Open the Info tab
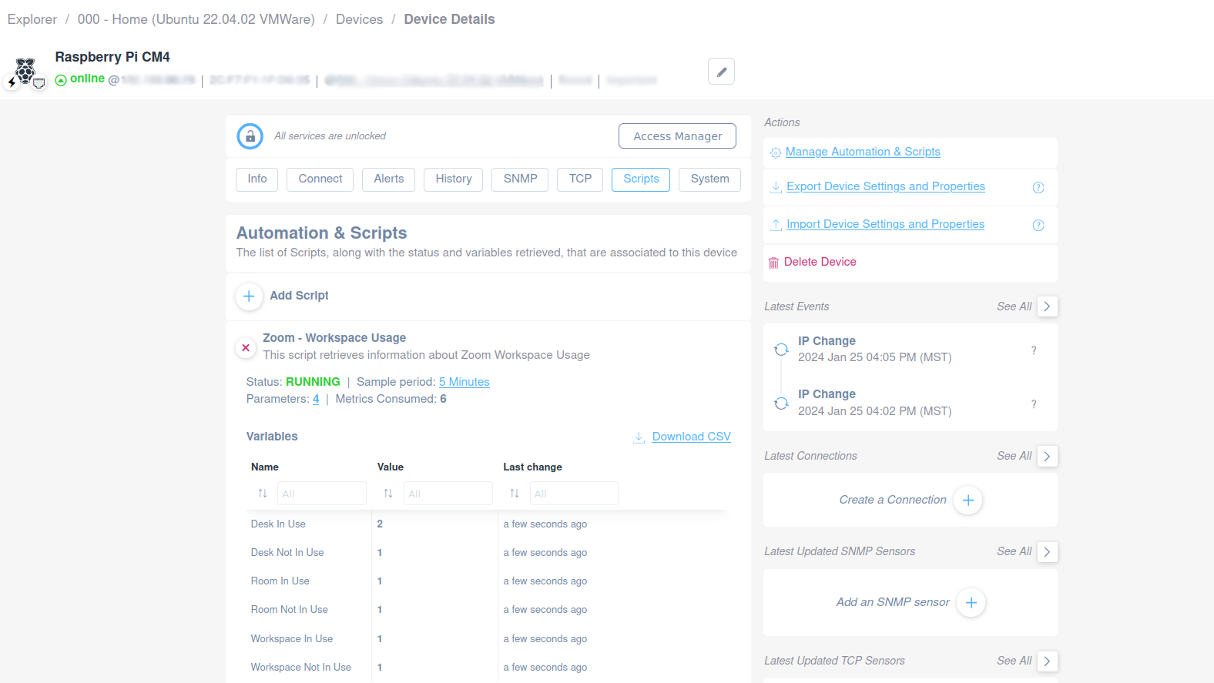Screen dimensions: 1214x683 tap(257, 179)
